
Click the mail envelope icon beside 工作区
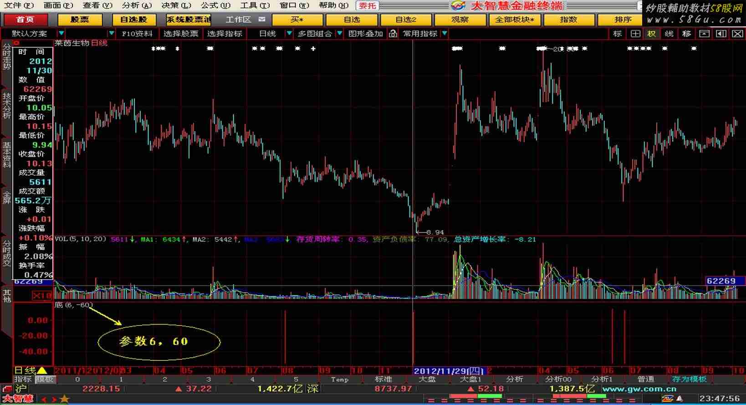[x=261, y=19]
